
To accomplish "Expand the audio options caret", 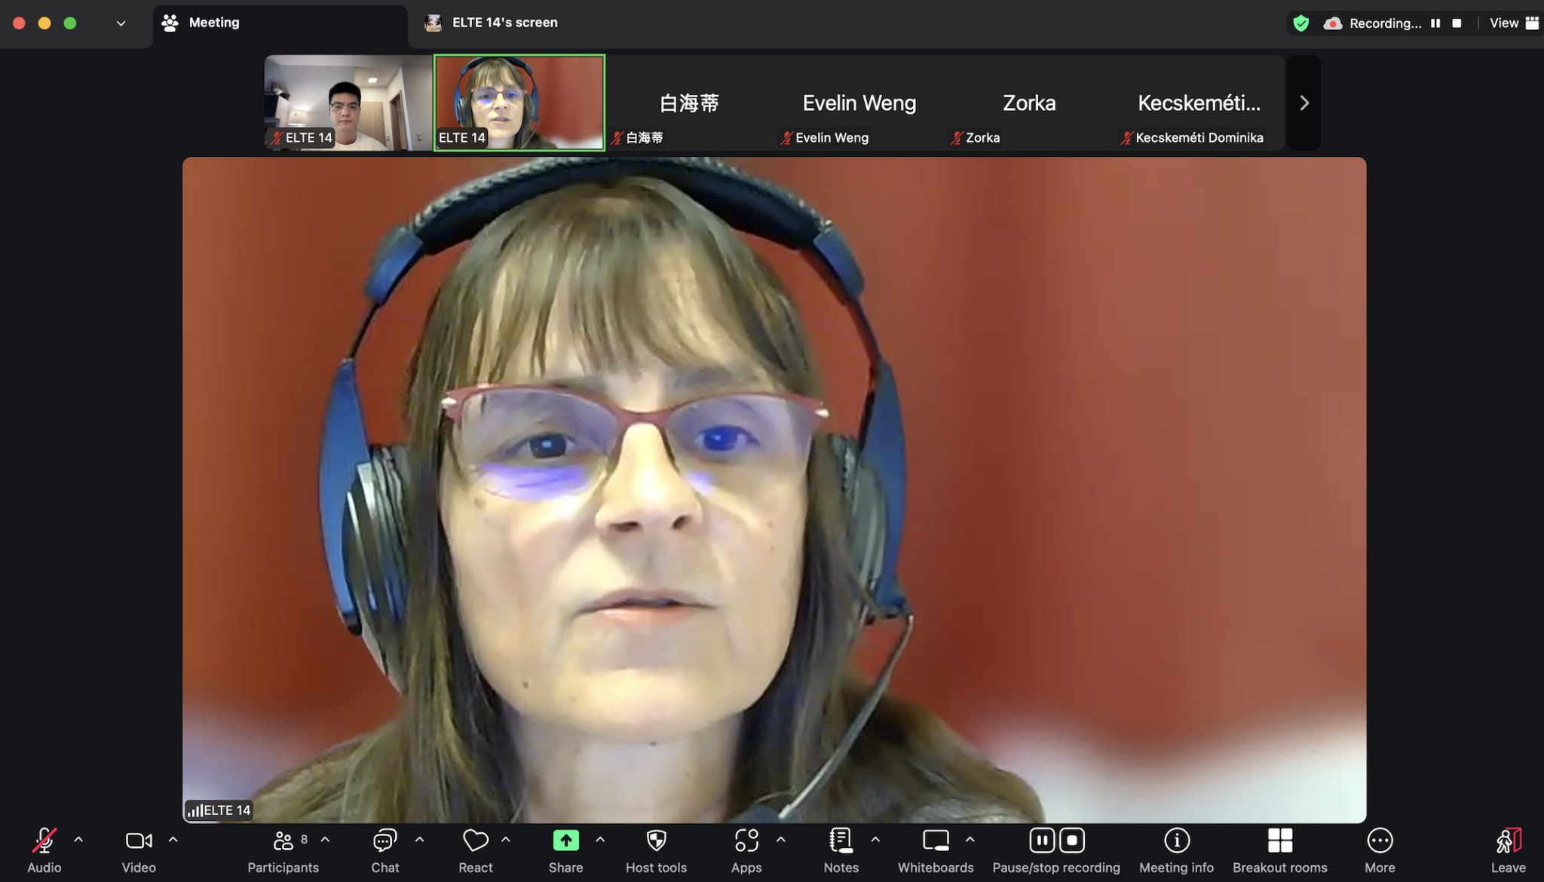I will point(78,839).
